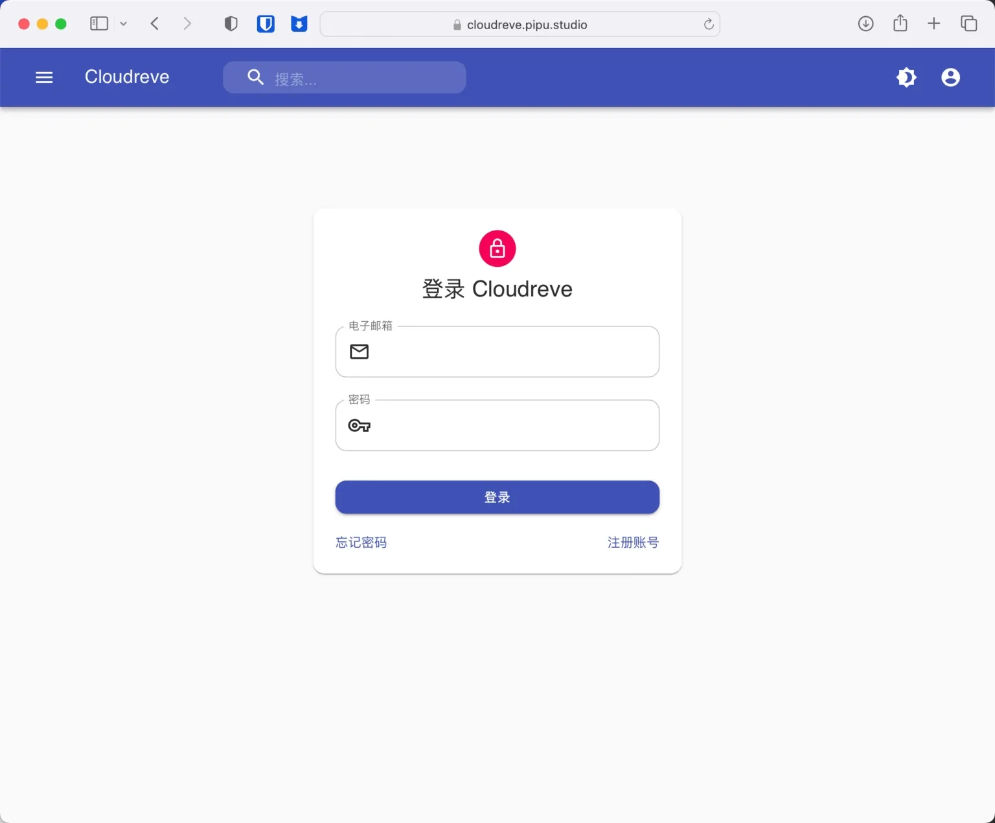The height and width of the screenshot is (823, 995).
Task: Click the address bar padlock icon
Action: click(x=457, y=25)
